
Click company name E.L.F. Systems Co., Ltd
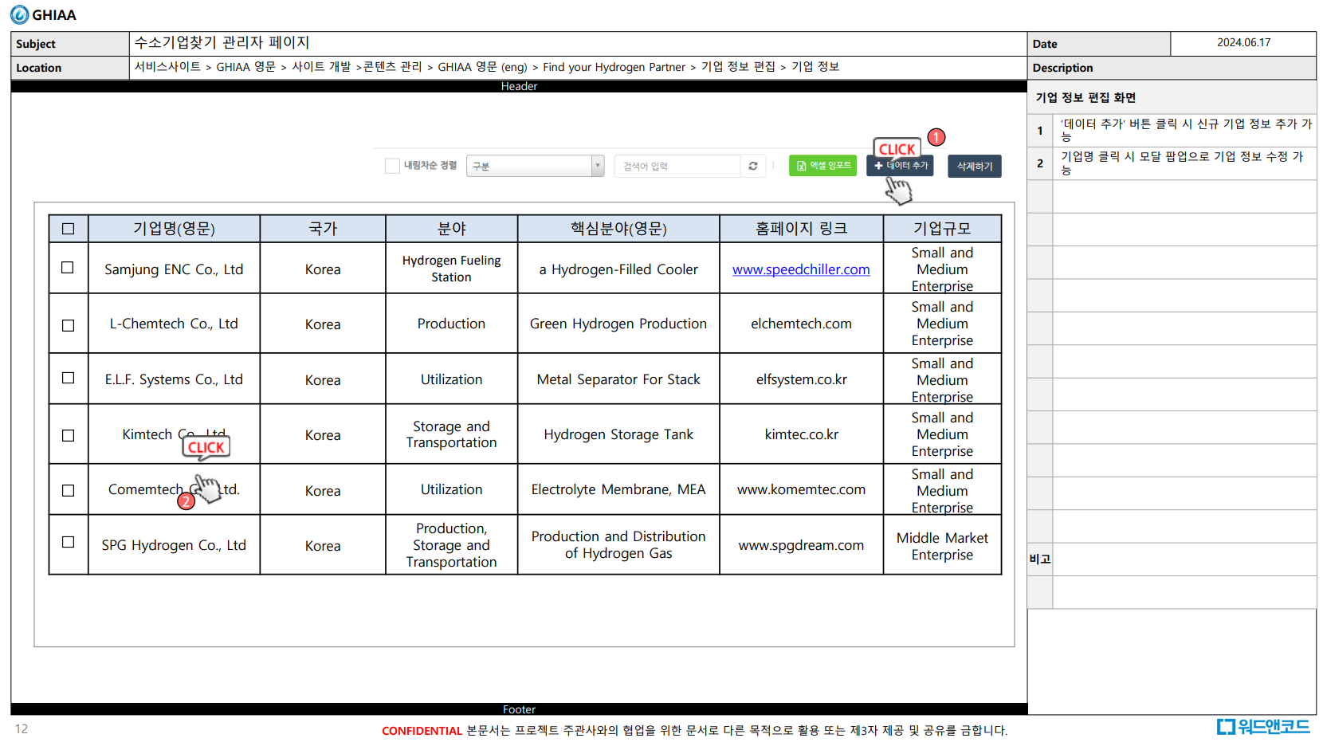[174, 379]
